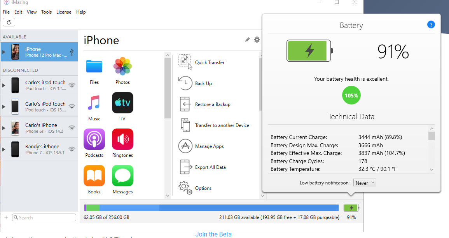The height and width of the screenshot is (238, 449).
Task: Click the large charging battery graphic
Action: point(309,50)
